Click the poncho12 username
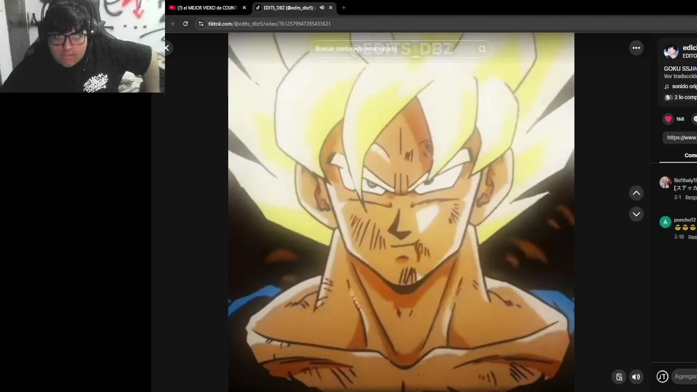Viewport: 697px width, 392px height. tap(684, 220)
